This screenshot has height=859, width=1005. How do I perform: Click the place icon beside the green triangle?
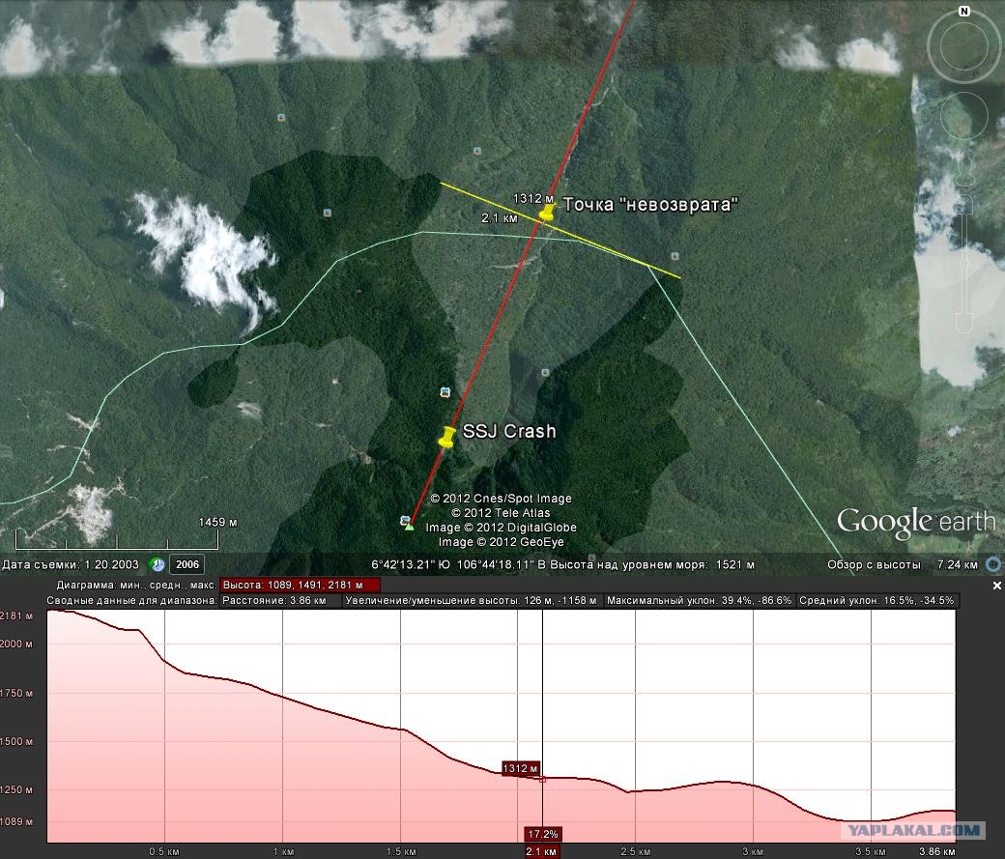[x=405, y=520]
